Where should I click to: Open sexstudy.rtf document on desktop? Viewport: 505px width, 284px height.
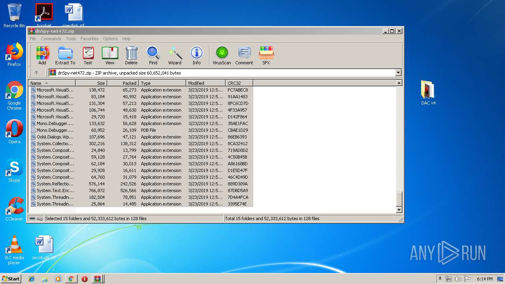pyautogui.click(x=44, y=248)
